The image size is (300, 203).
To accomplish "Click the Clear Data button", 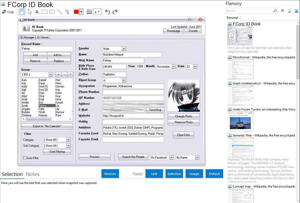I will 183,135.
